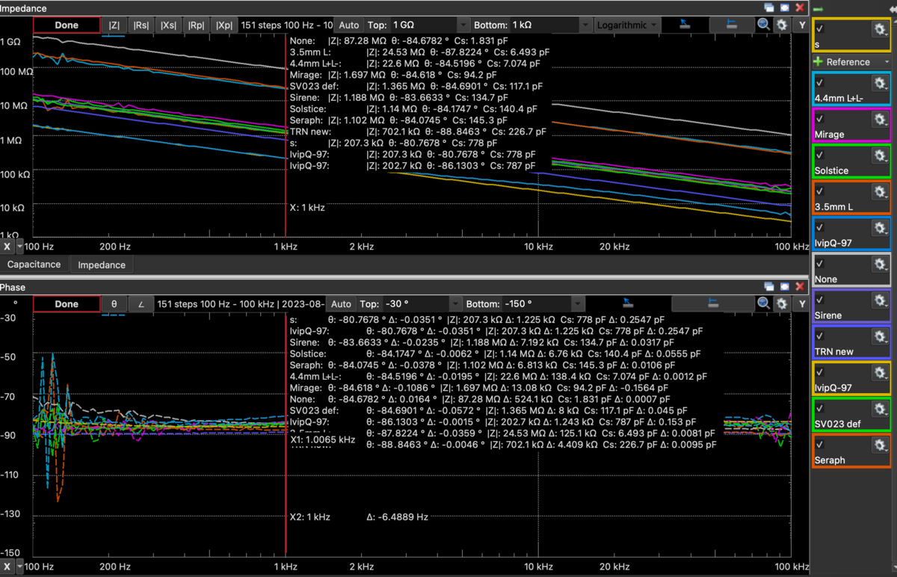Click the second cursor marker icon in Impedance toolbar
The width and height of the screenshot is (897, 577).
click(x=732, y=25)
